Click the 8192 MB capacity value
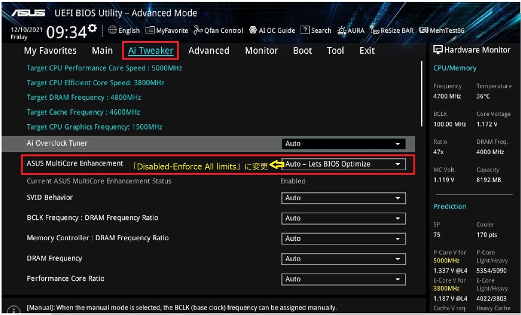521x315 pixels. [x=489, y=180]
